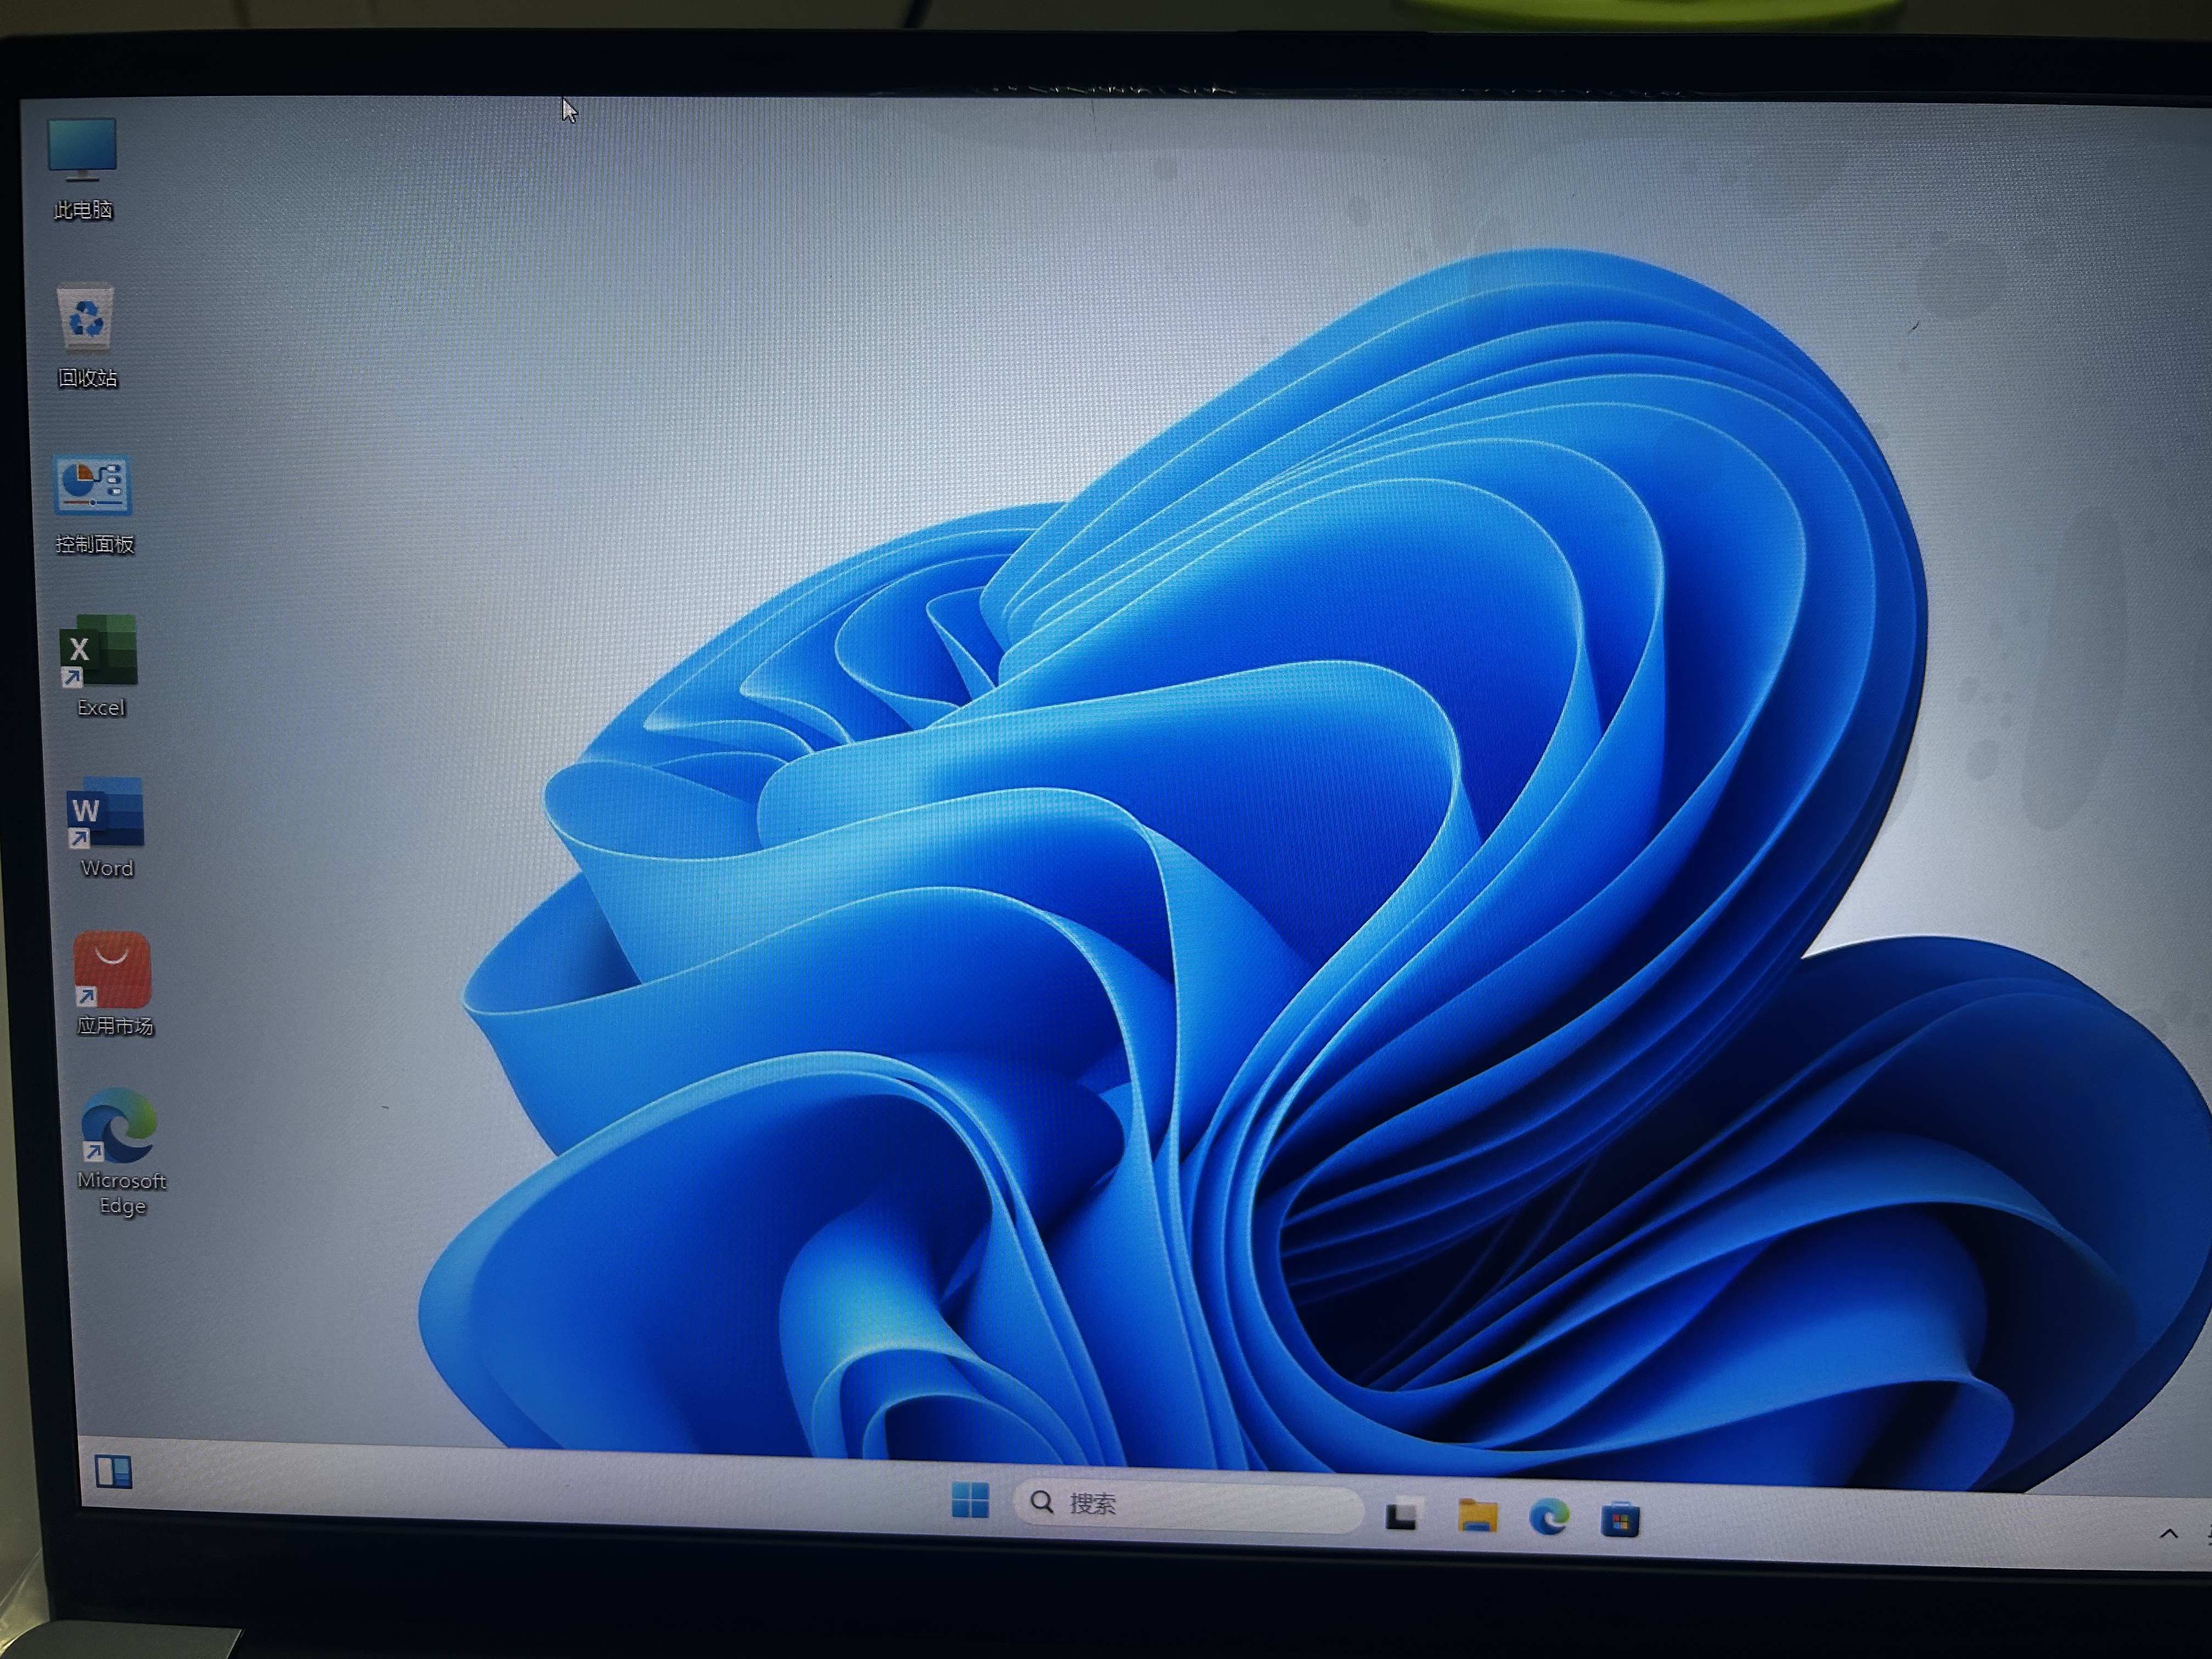The image size is (2212, 1659).
Task: Click the 回收站 label text
Action: tap(88, 378)
